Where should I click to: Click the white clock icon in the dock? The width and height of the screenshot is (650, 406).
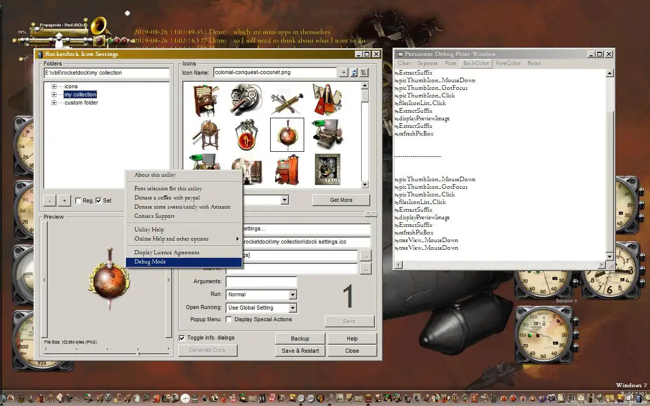[x=185, y=398]
